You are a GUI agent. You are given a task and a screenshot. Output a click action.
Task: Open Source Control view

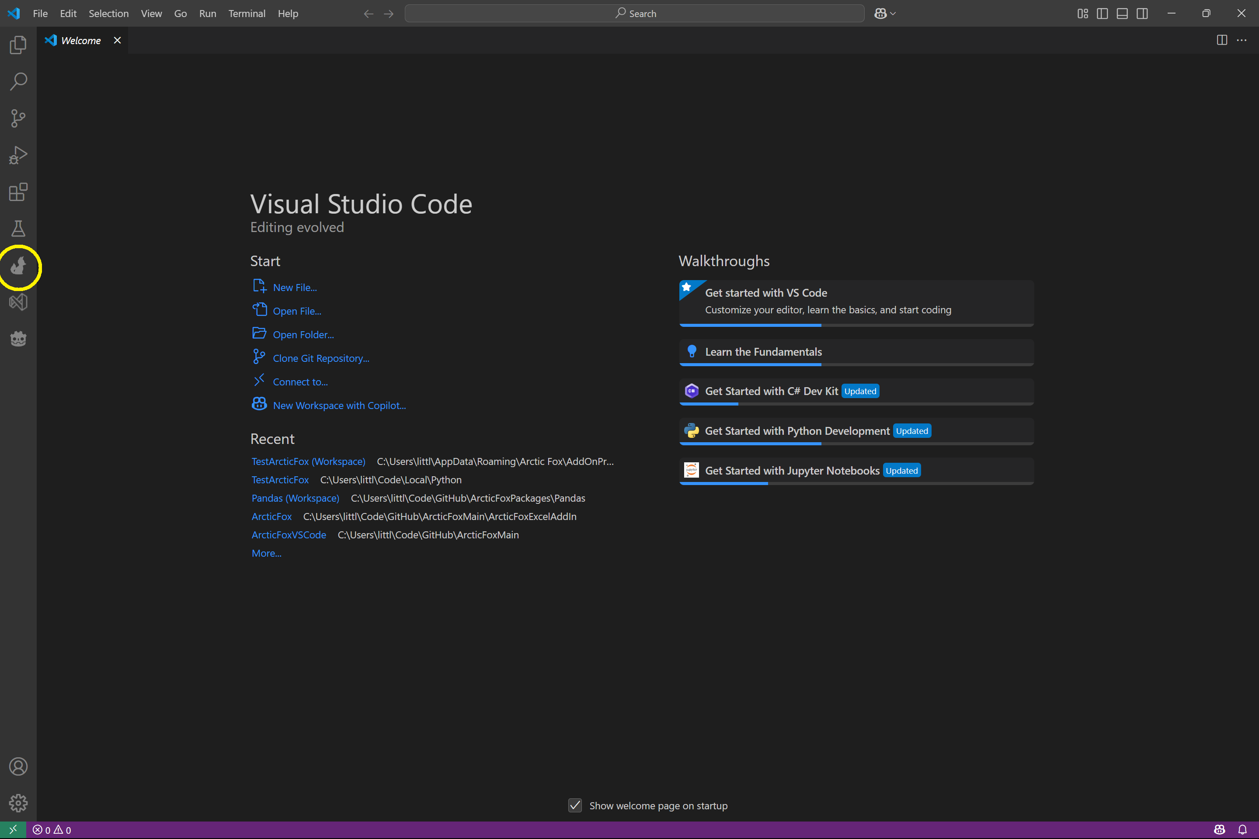click(x=18, y=118)
